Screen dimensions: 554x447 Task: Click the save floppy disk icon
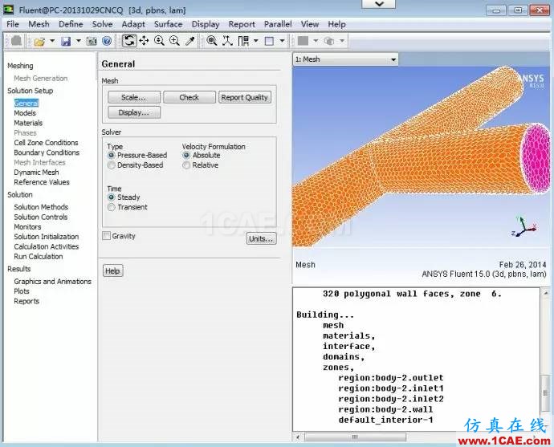click(66, 41)
